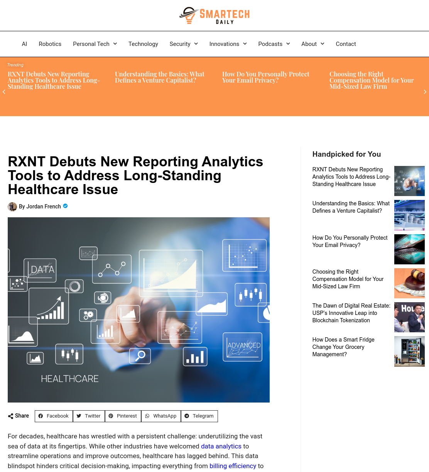Viewport: 429px width, 472px height.
Task: Click the Handpicked for You heading
Action: click(346, 154)
